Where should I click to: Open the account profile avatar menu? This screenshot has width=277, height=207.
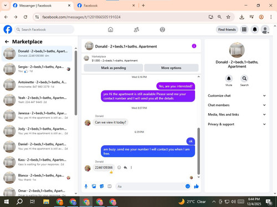pyautogui.click(x=265, y=29)
